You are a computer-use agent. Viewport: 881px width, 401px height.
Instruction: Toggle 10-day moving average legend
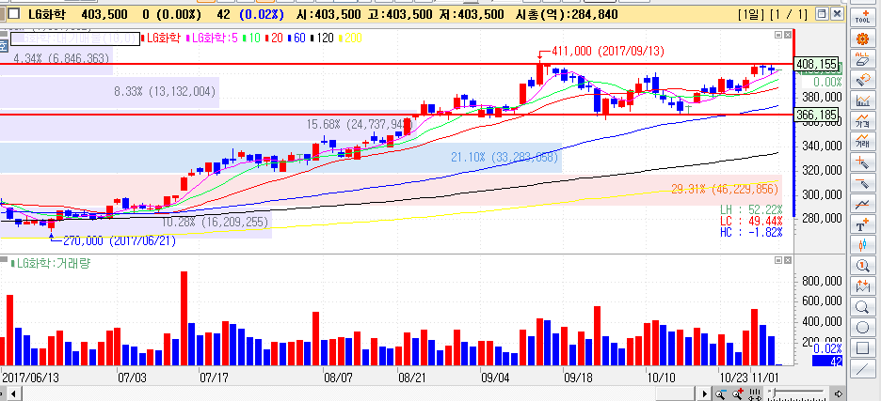pyautogui.click(x=253, y=39)
